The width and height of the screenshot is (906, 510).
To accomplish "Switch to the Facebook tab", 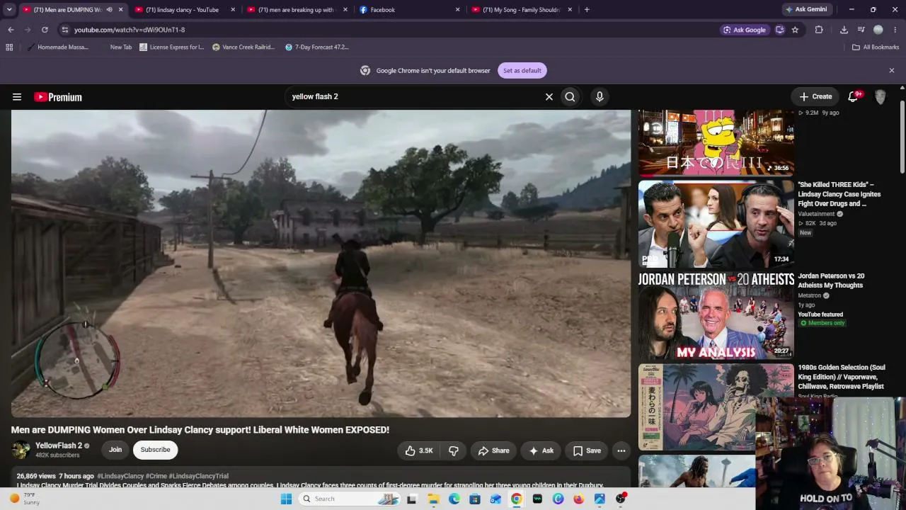I will 411,10.
